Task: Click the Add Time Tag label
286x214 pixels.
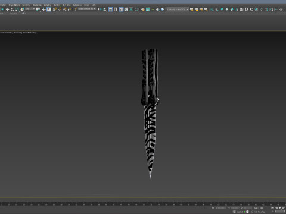Action: coord(260,212)
